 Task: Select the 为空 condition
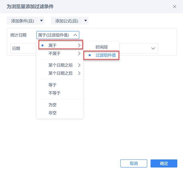pyautogui.click(x=53, y=105)
